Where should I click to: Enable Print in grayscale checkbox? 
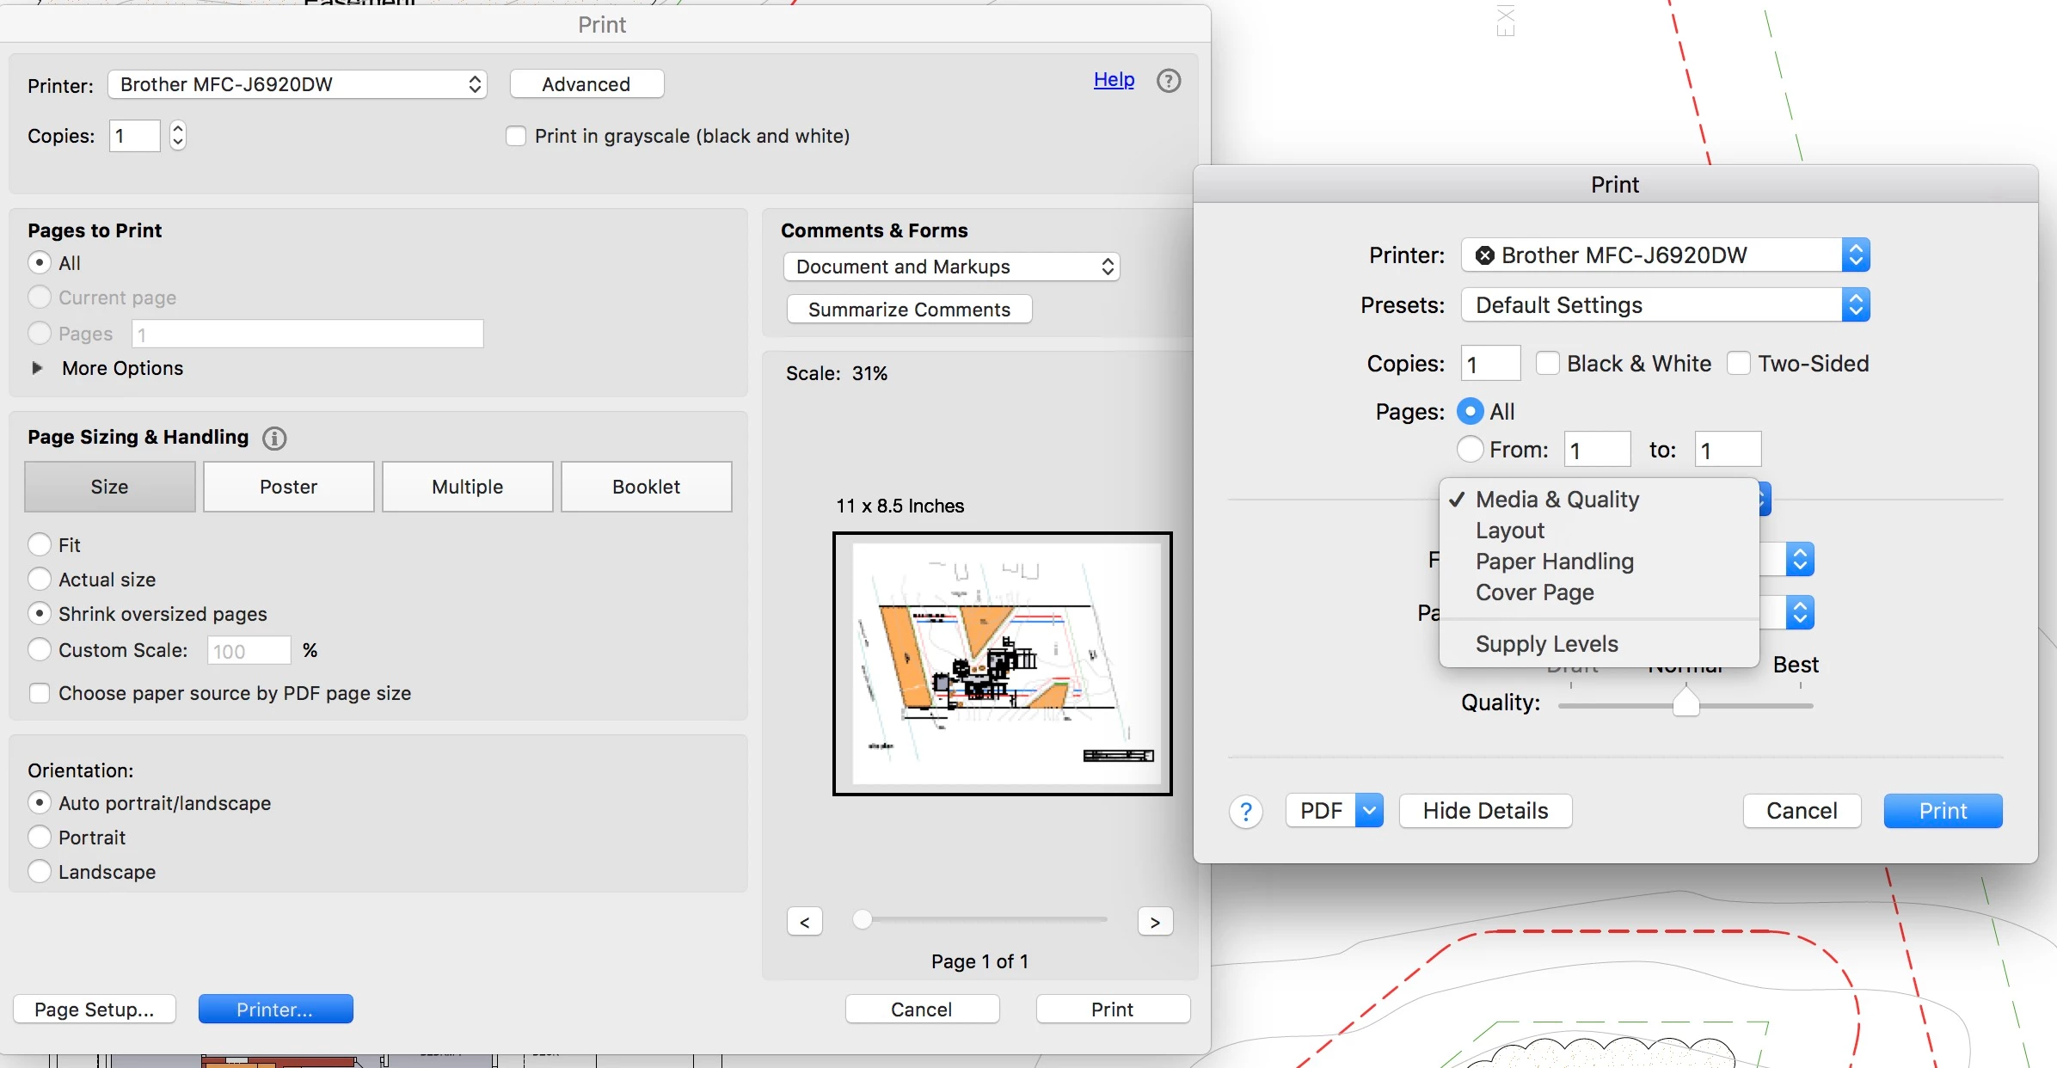click(x=516, y=136)
